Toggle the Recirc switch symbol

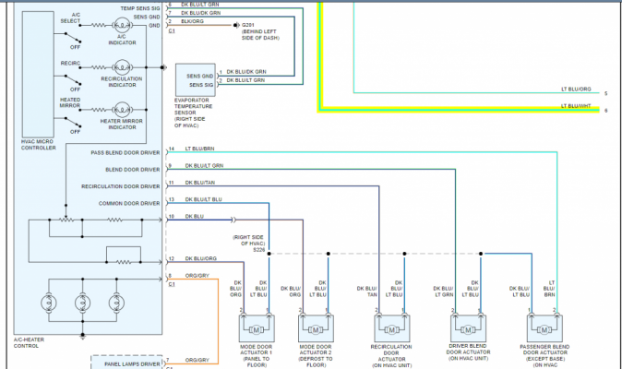(73, 79)
